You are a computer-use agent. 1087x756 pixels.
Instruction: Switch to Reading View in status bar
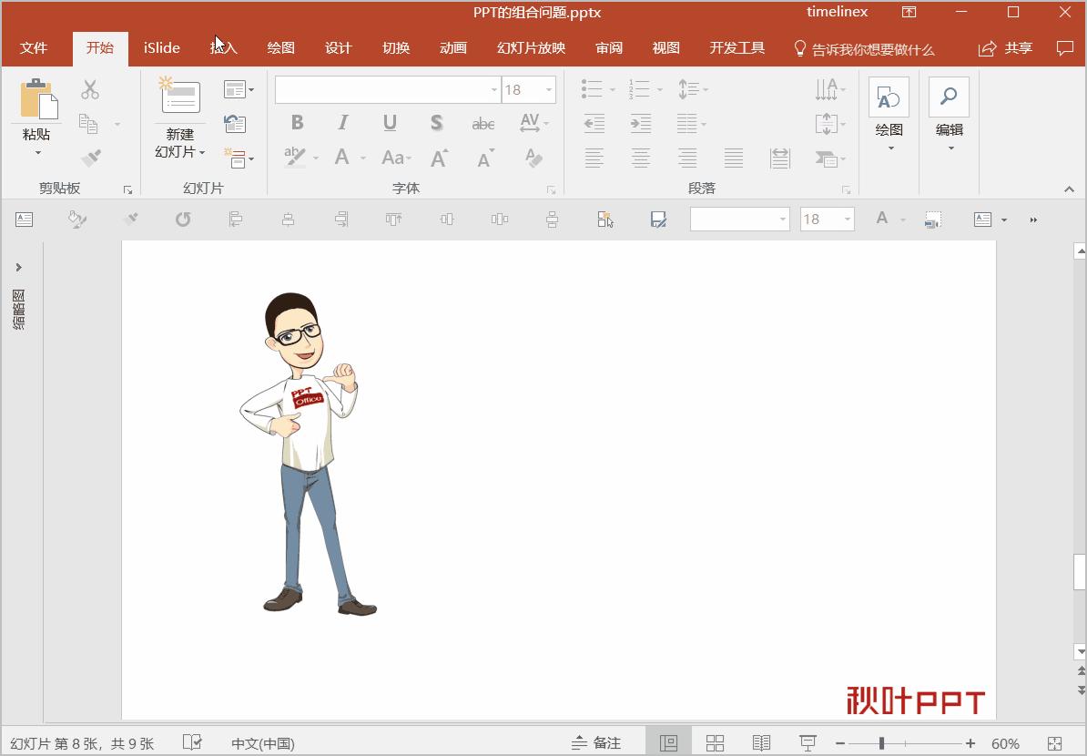(761, 743)
